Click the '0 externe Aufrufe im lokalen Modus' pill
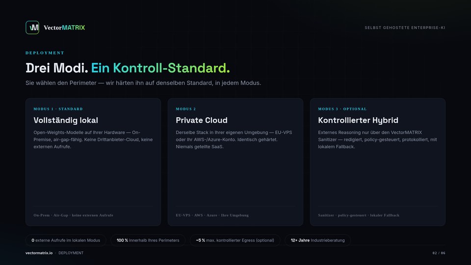Image resolution: width=471 pixels, height=265 pixels. point(66,240)
